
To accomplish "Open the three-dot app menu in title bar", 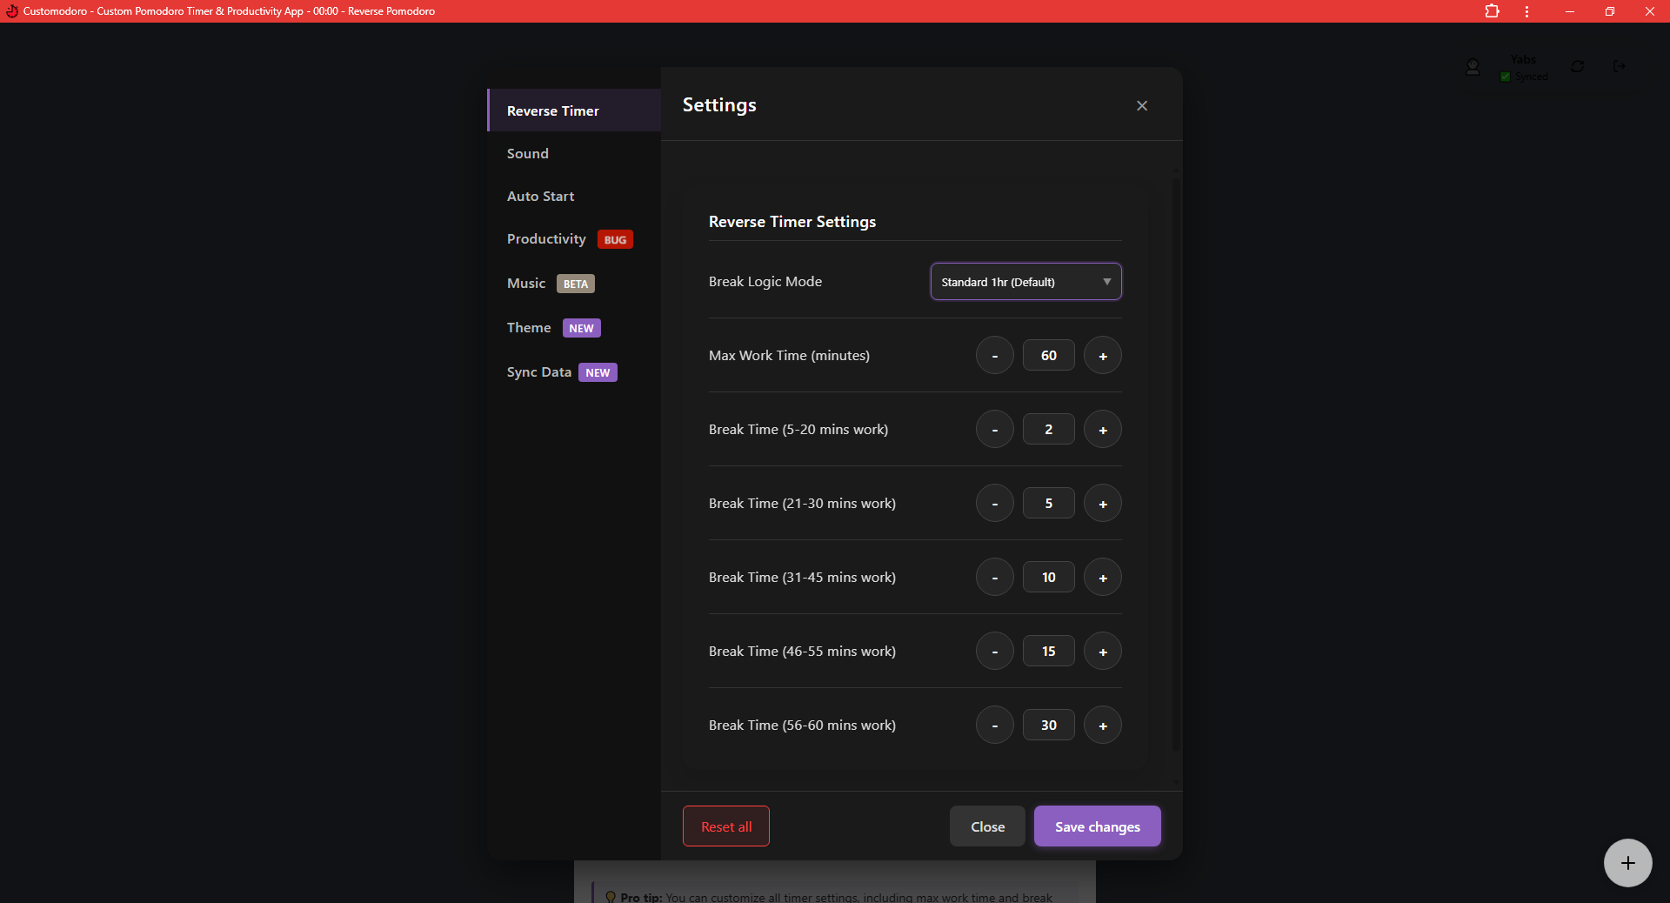I will pos(1526,11).
